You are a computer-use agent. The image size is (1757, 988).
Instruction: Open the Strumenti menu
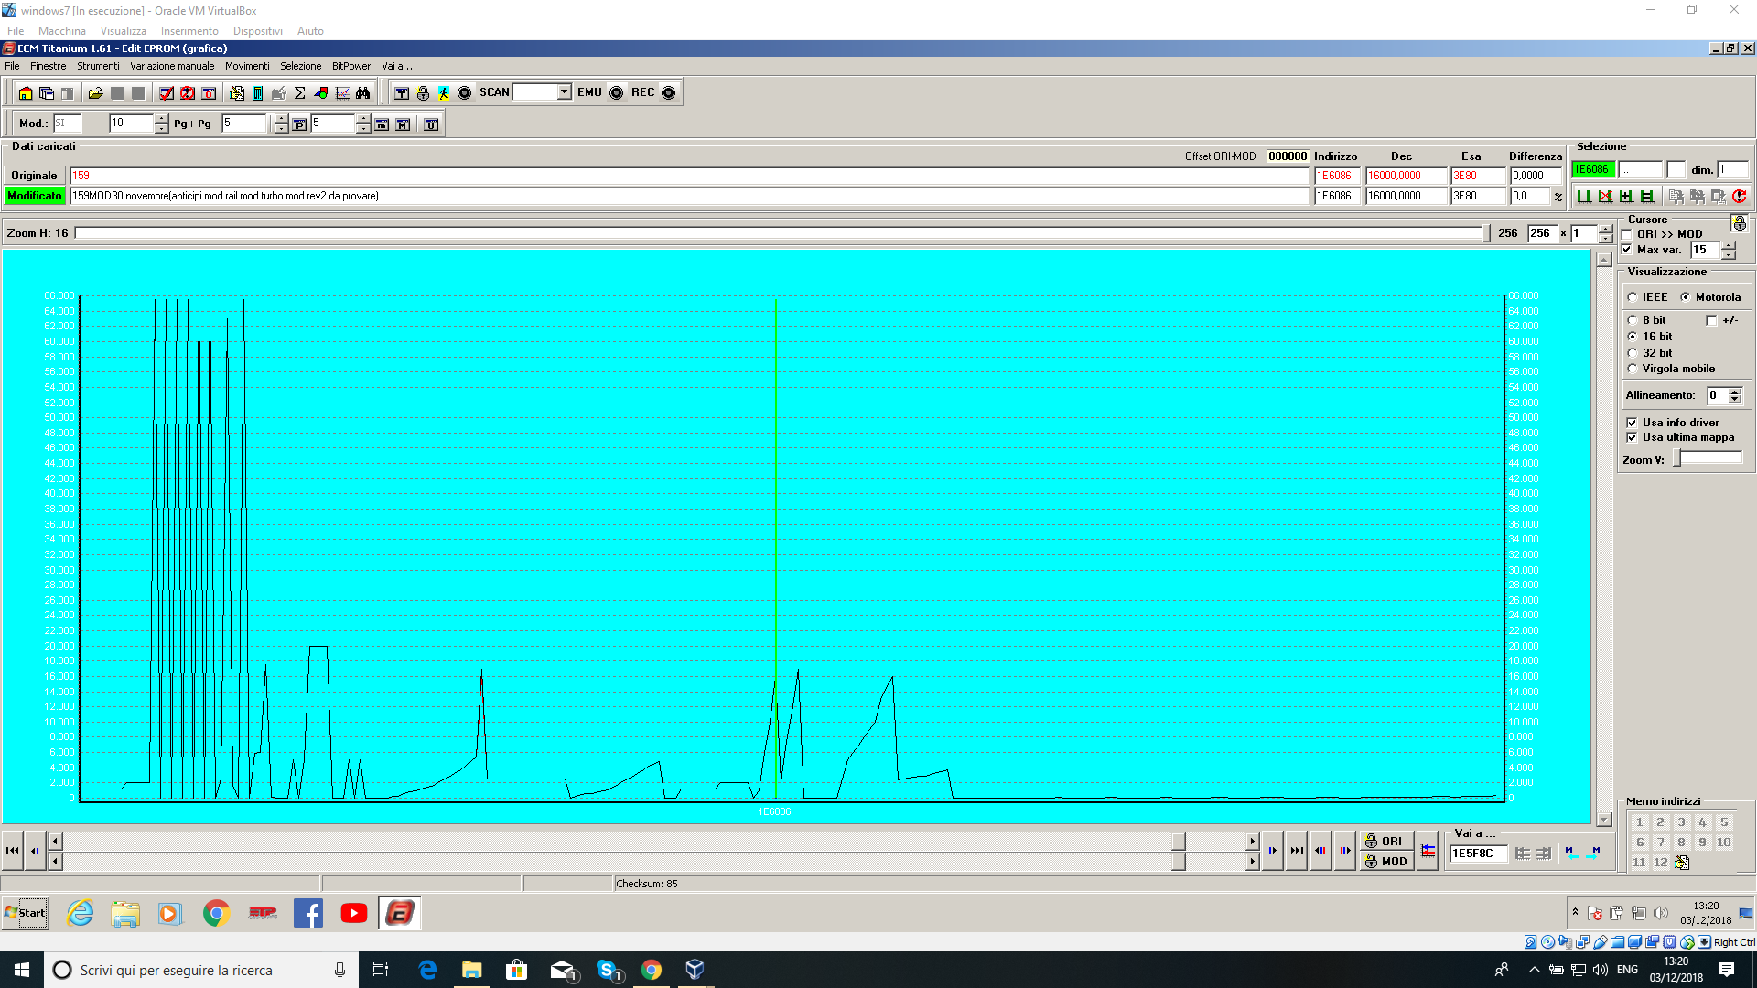click(x=98, y=66)
